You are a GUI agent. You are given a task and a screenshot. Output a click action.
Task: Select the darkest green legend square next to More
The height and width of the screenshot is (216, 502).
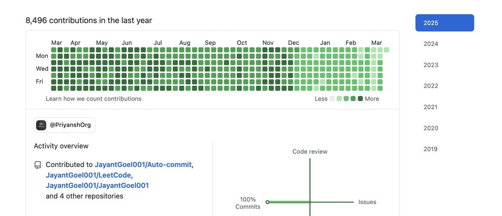(360, 99)
